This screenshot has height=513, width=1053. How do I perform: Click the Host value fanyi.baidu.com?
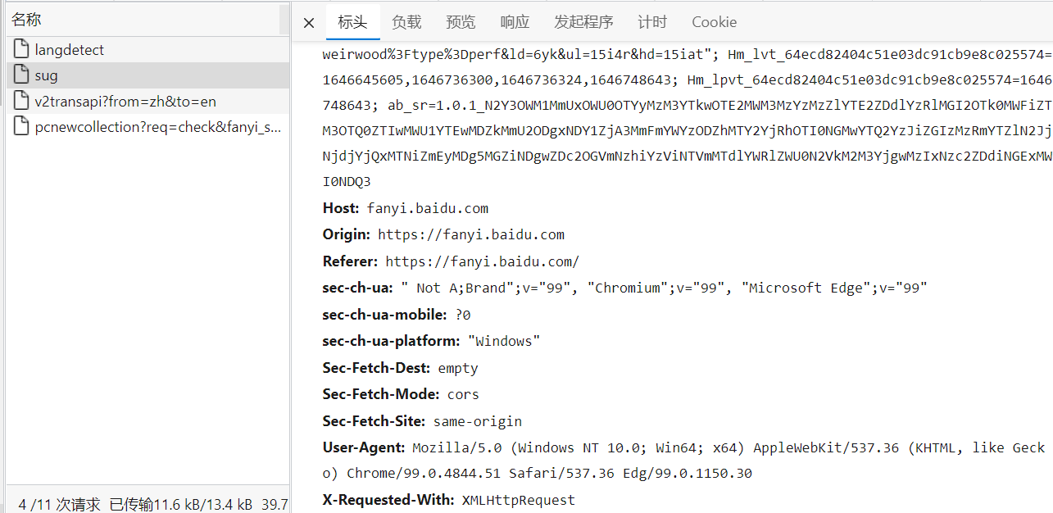(428, 208)
